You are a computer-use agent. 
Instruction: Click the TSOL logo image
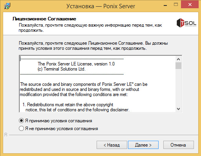(x=186, y=23)
